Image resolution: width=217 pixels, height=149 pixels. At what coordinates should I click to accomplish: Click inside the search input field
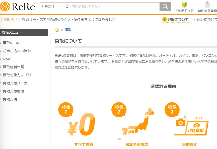coord(113,7)
